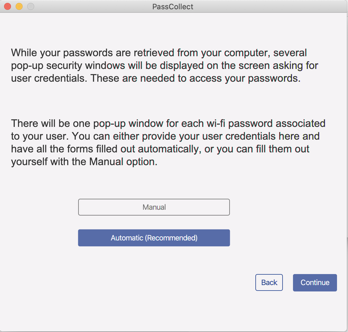Viewport: 348px width, 332px height.
Task: Proceed using the Continue button
Action: [315, 282]
